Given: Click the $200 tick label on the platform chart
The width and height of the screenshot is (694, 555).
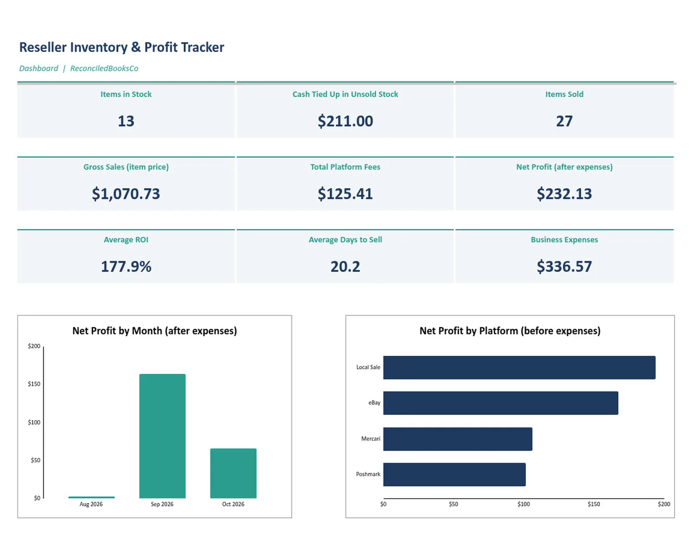Looking at the screenshot, I should point(664,504).
